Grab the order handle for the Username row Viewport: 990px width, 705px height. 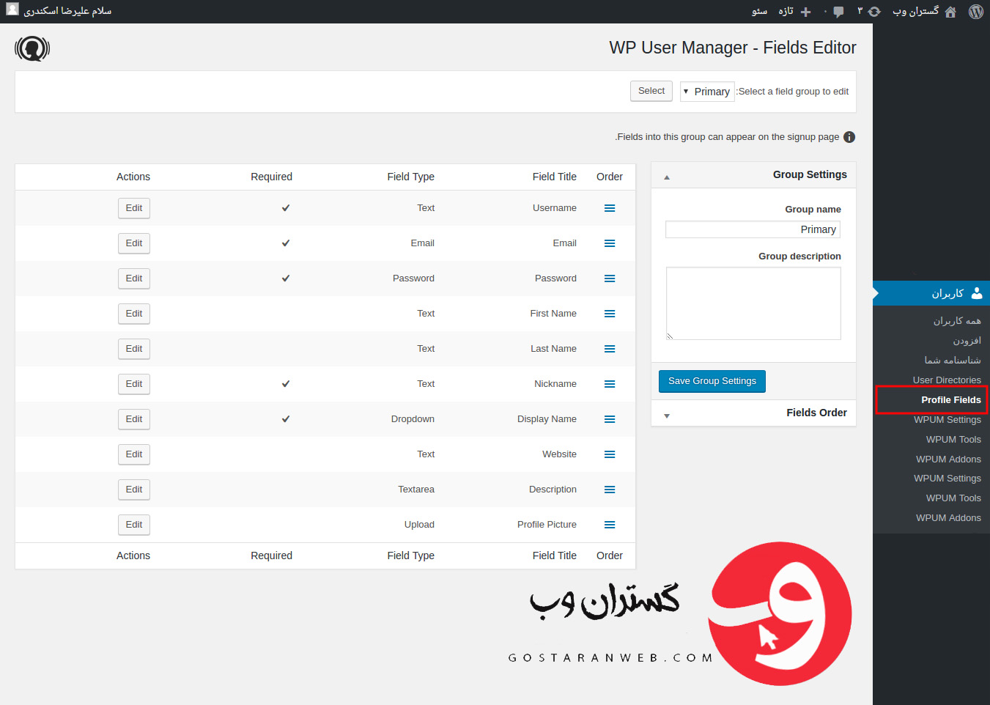pos(610,208)
